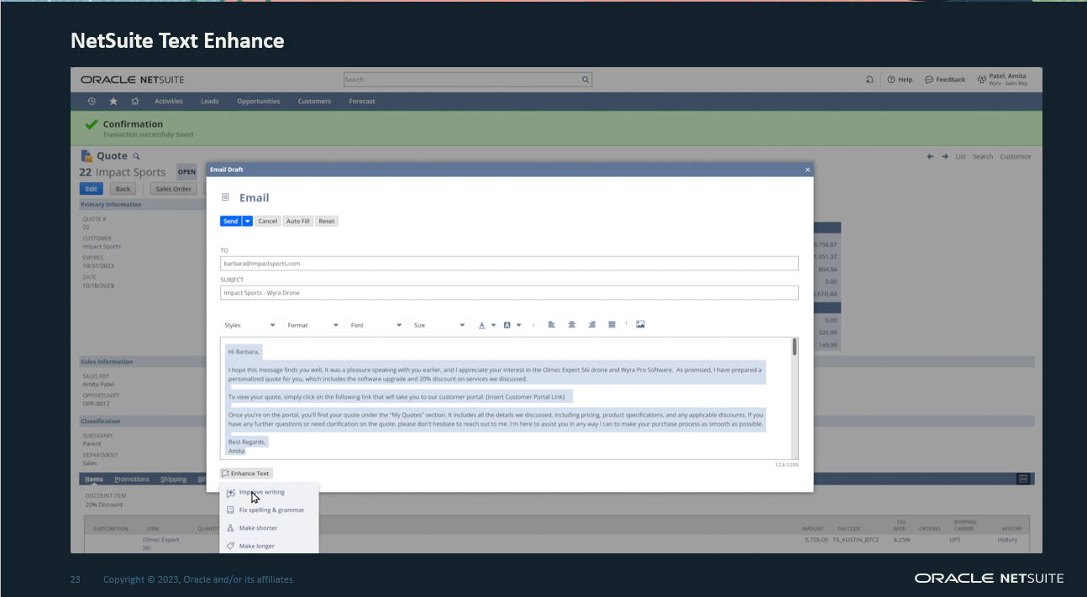Expand the background color arrow
1087x597 pixels.
point(519,325)
